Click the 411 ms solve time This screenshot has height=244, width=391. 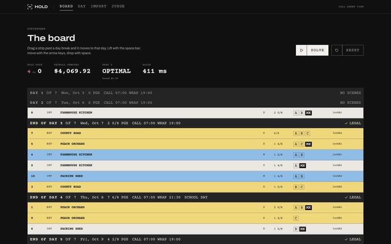(x=155, y=71)
